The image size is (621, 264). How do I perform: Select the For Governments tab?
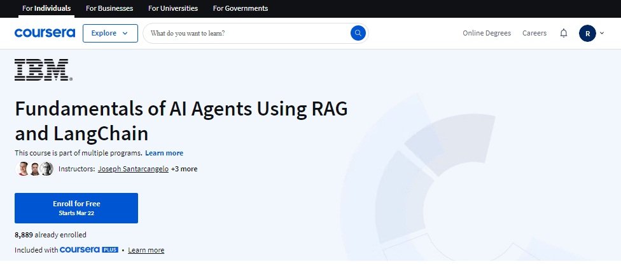(x=241, y=8)
